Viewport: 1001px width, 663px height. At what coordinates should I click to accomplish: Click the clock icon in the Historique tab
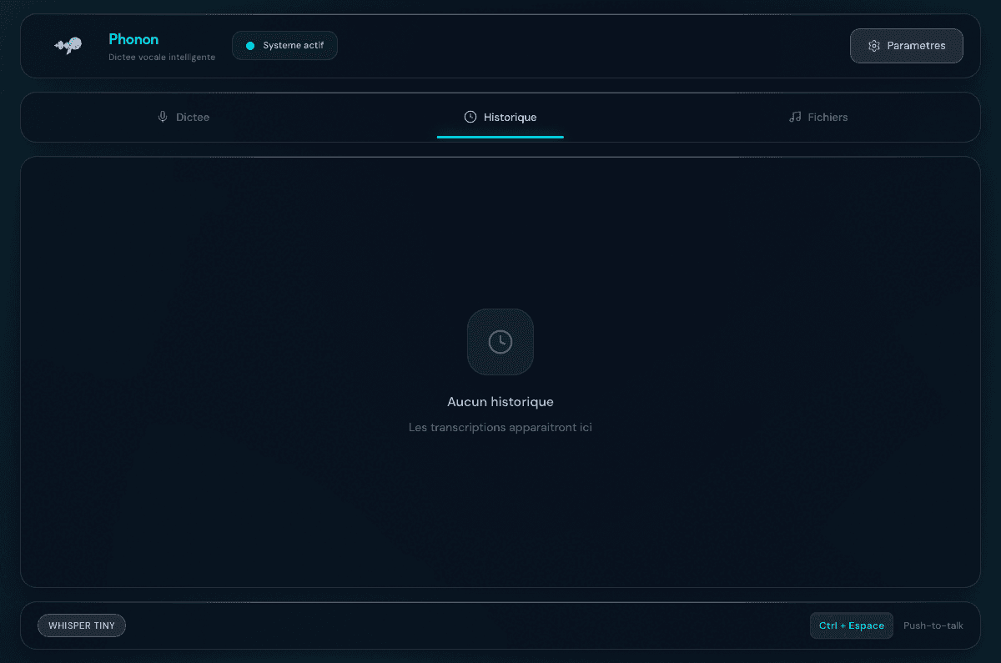(x=470, y=117)
